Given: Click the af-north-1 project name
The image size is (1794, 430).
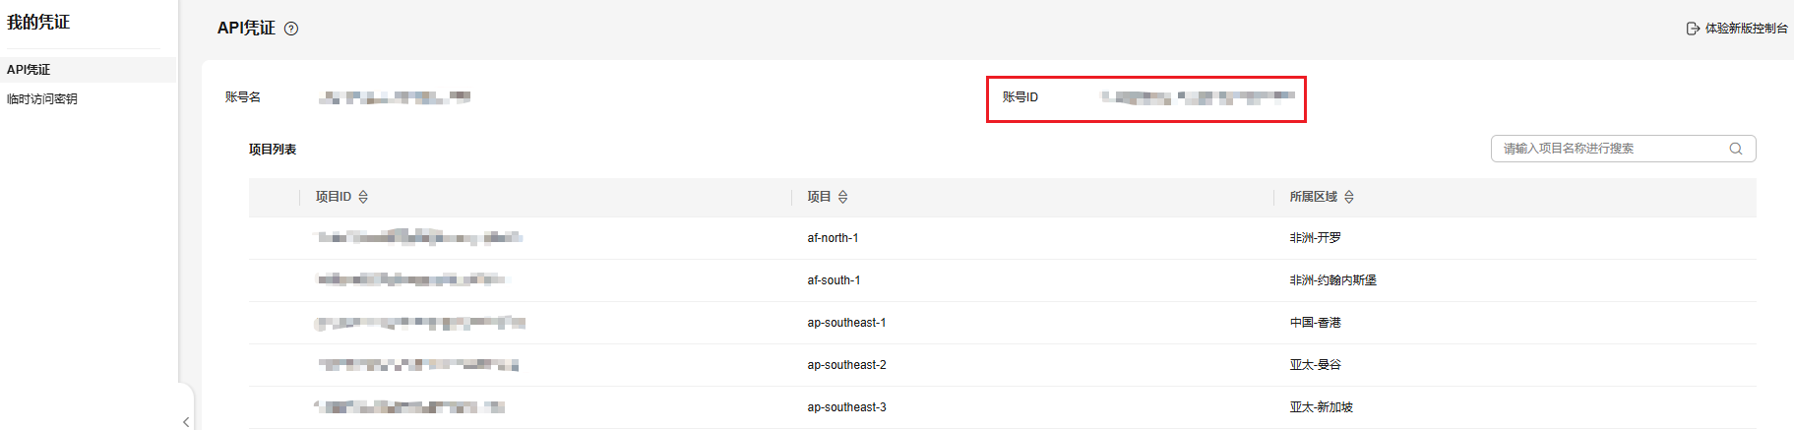Looking at the screenshot, I should 833,238.
